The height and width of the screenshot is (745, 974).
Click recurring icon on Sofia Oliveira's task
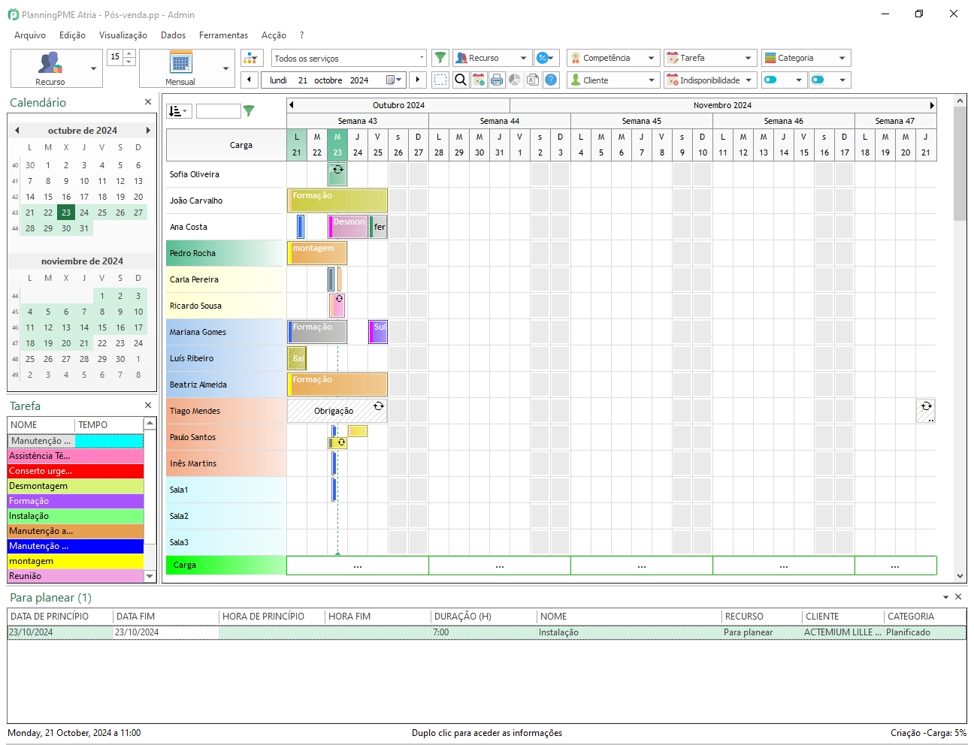click(338, 170)
